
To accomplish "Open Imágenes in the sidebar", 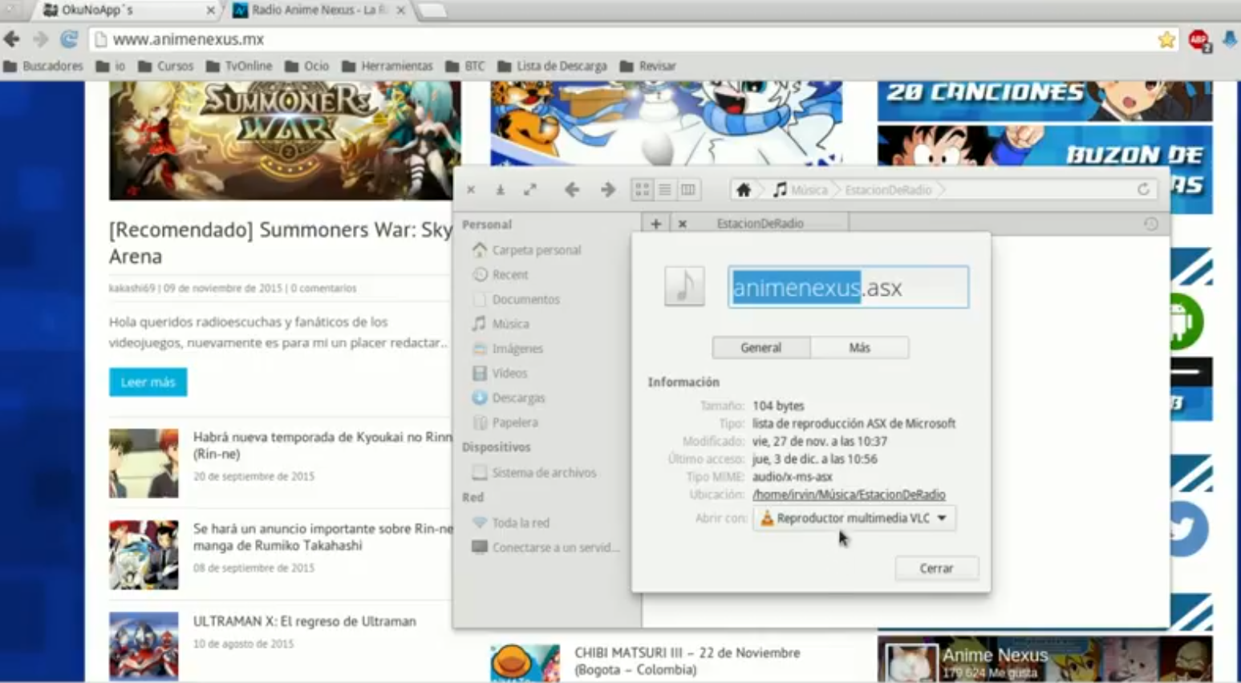I will pyautogui.click(x=508, y=349).
